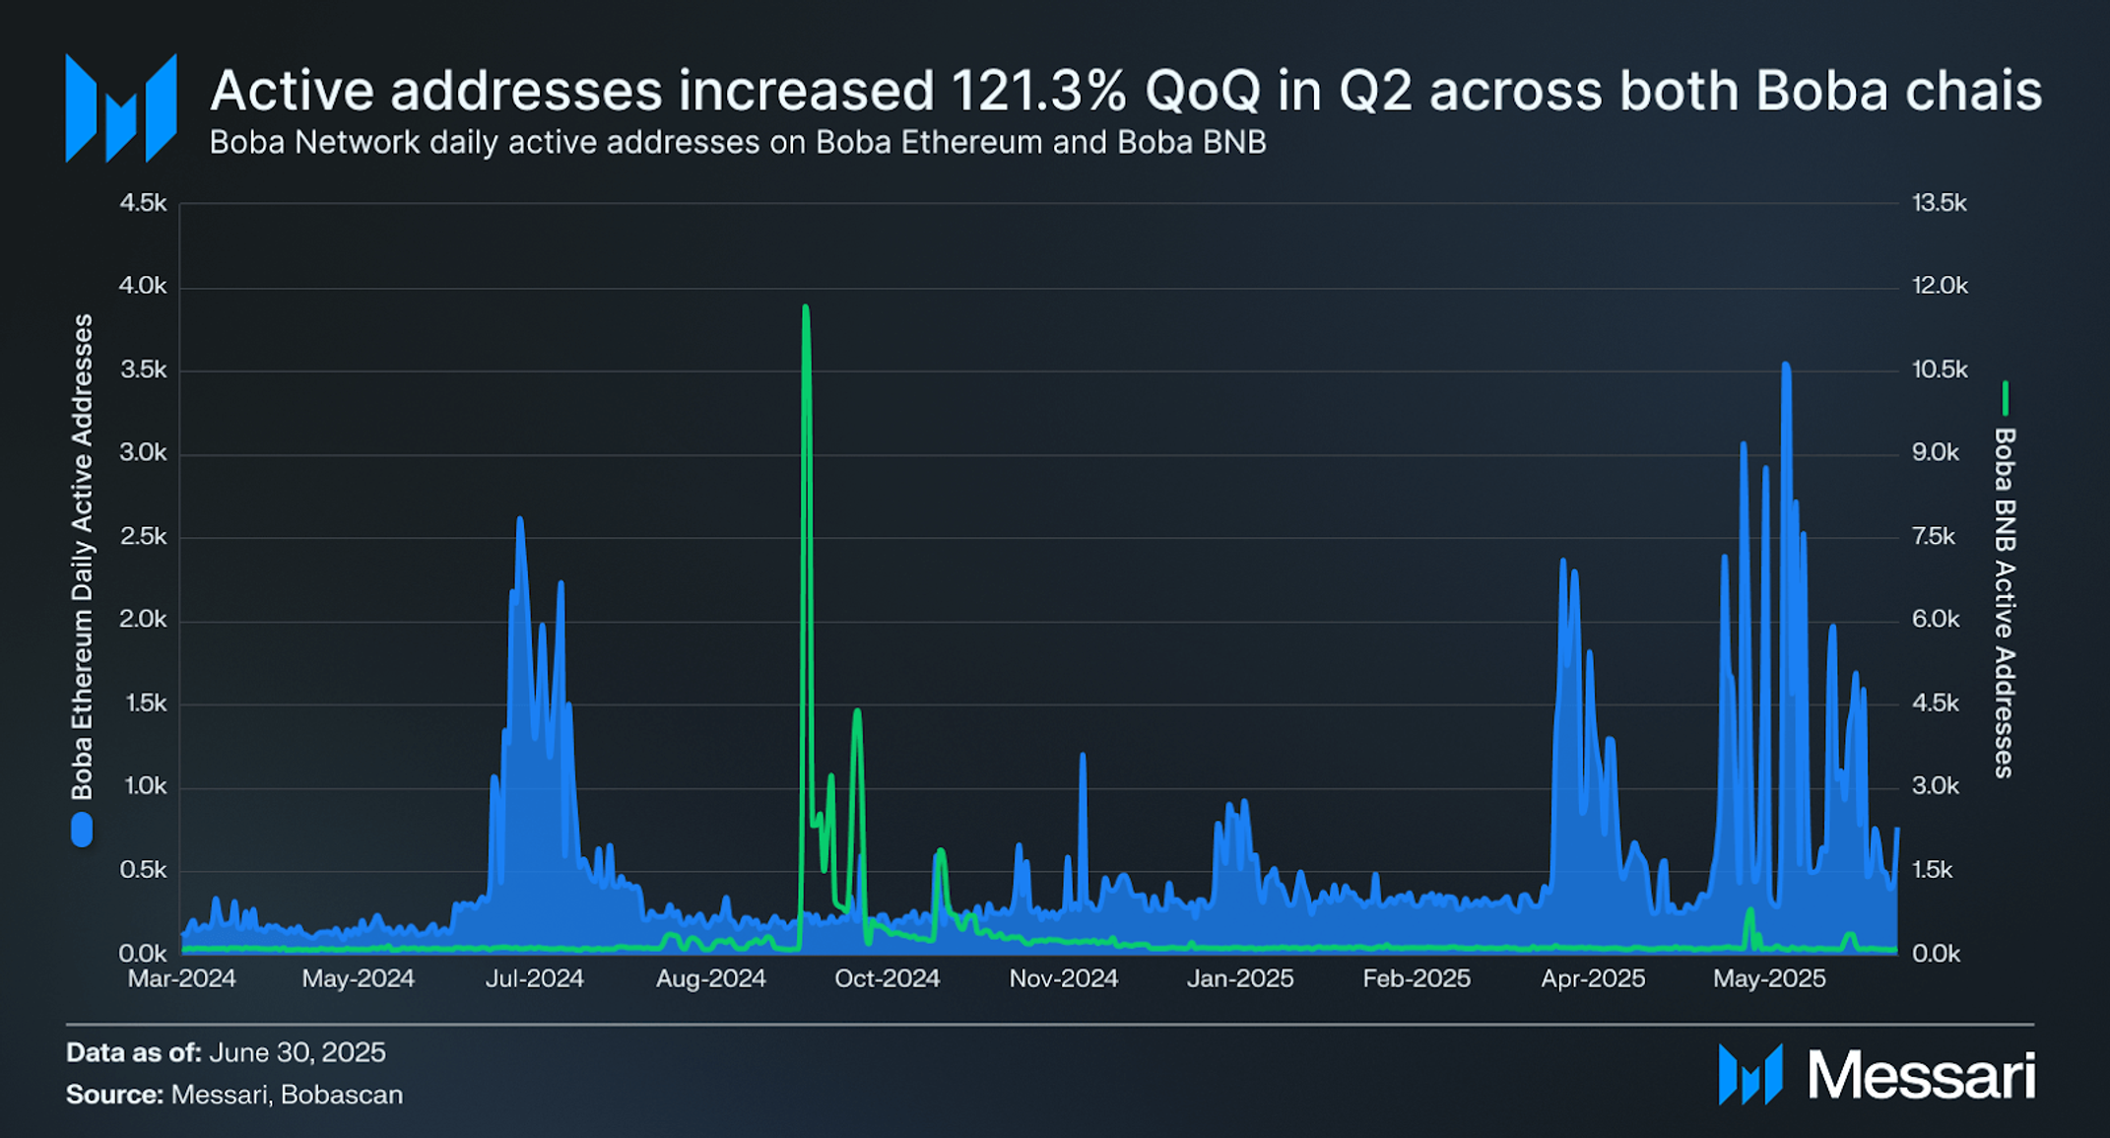
Task: Click the 4.5k left axis tick label
Action: point(143,203)
